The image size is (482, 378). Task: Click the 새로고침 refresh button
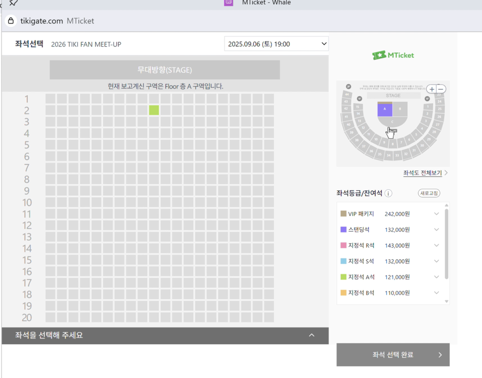click(429, 193)
